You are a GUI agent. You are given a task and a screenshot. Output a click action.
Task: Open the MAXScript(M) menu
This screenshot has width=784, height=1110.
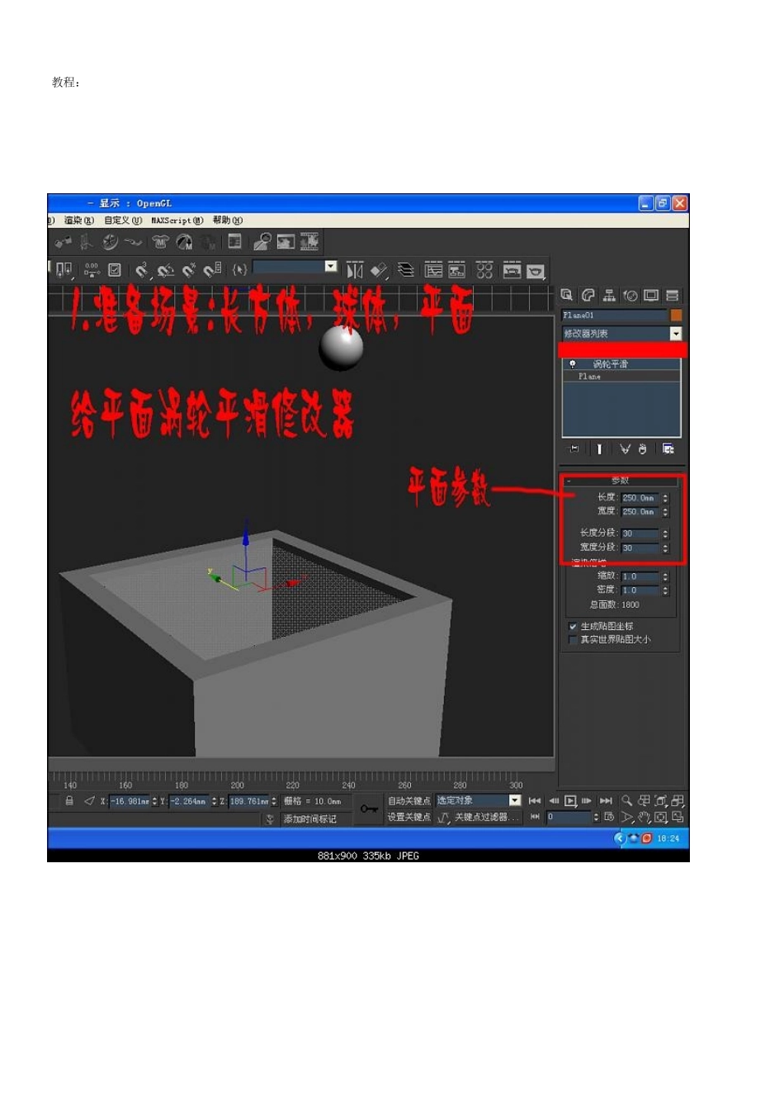click(x=177, y=221)
